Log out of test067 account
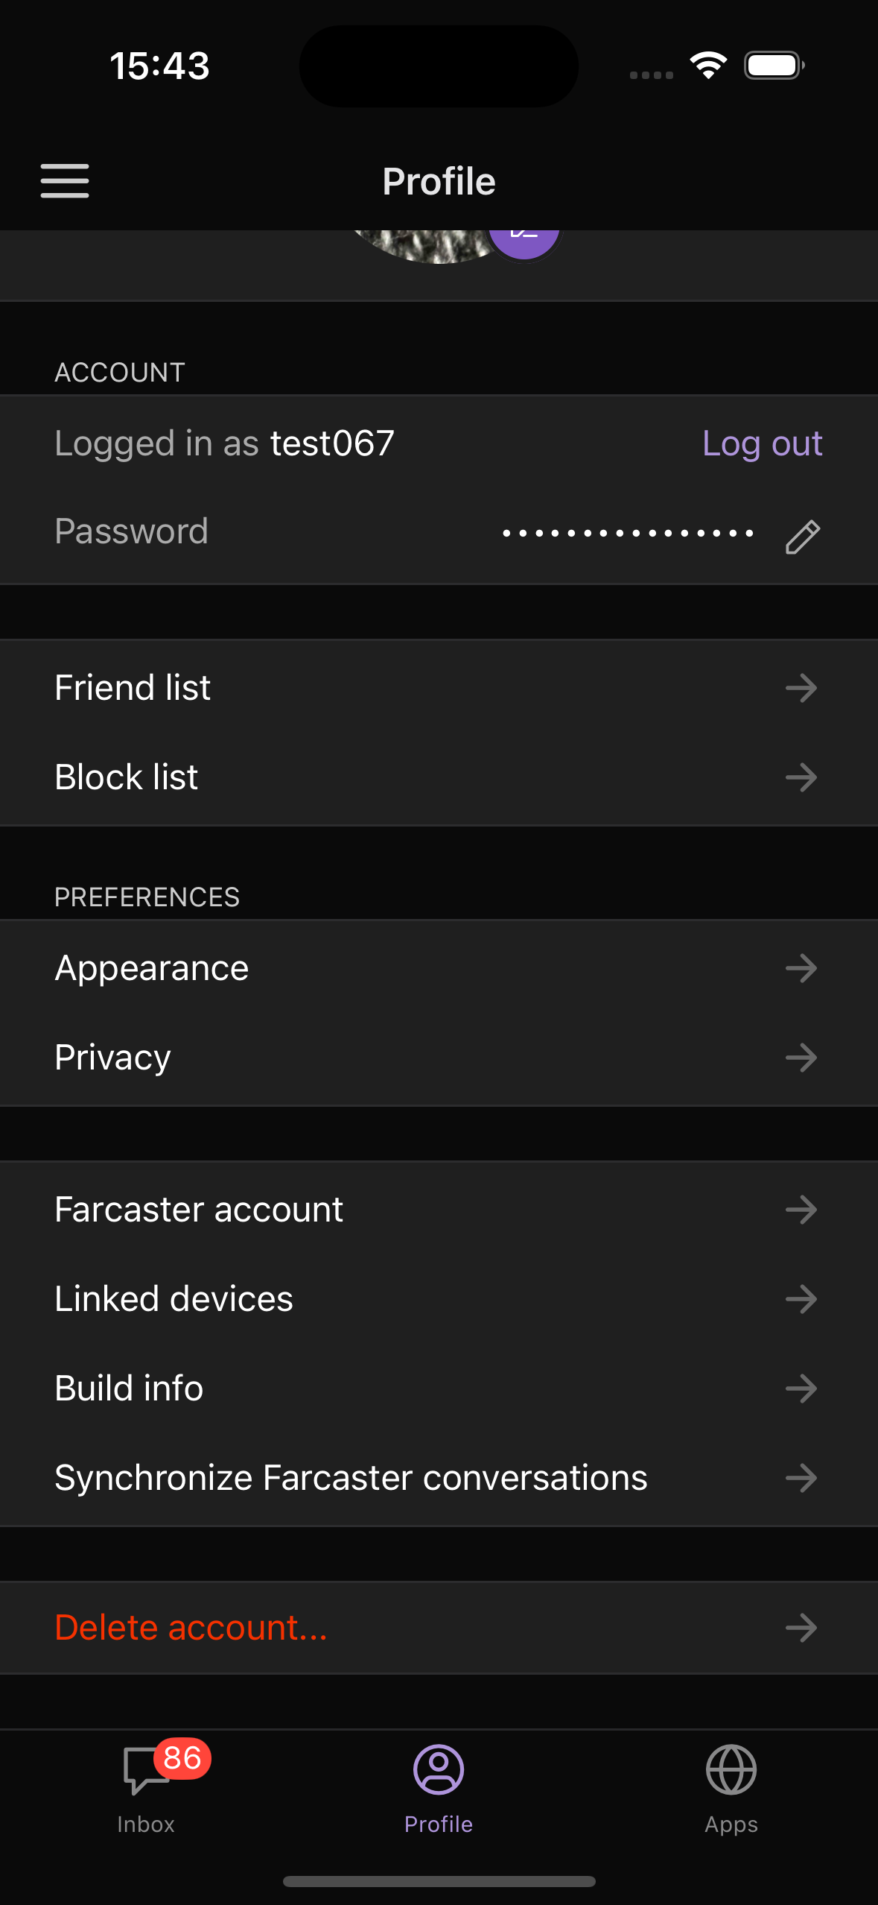This screenshot has width=878, height=1905. pos(762,443)
